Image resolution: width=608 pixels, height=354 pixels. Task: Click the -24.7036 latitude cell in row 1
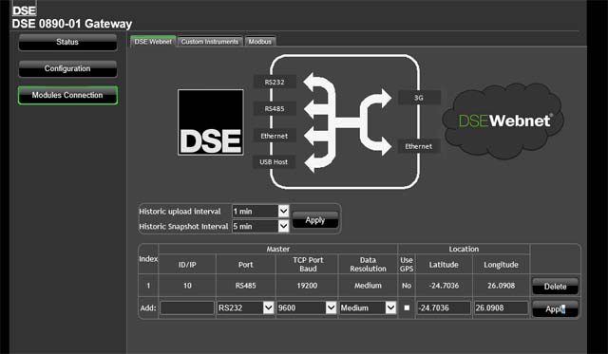pos(444,286)
